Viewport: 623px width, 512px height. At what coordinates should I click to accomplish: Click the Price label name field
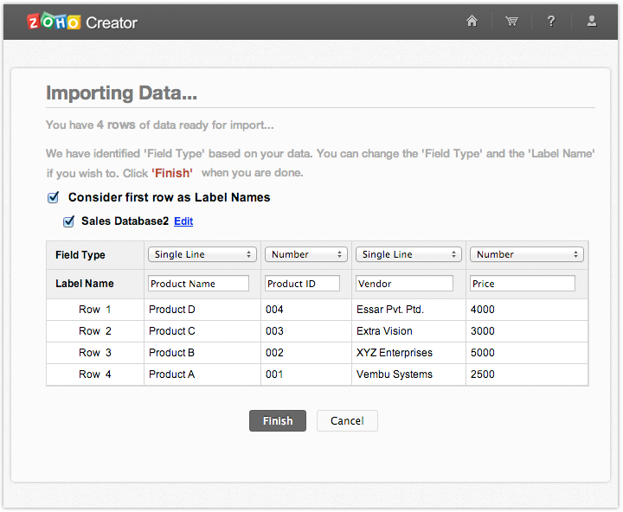(523, 284)
